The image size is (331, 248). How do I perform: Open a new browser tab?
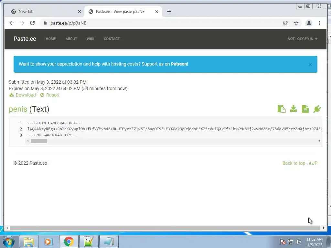coord(169,12)
